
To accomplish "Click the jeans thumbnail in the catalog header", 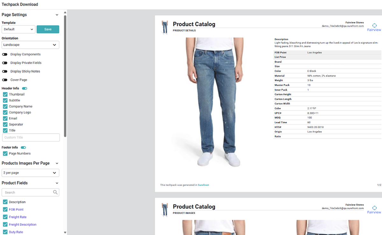I will click(x=165, y=27).
